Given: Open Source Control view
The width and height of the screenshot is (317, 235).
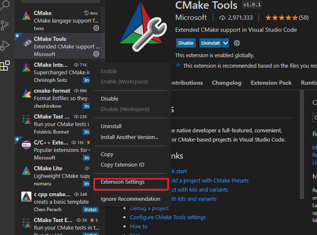Looking at the screenshot, I should point(5,25).
